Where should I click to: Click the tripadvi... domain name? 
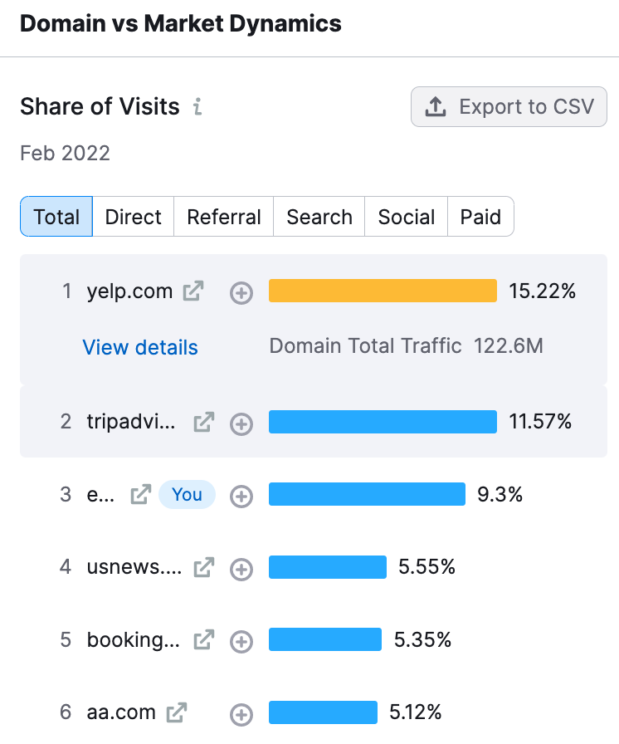(131, 422)
